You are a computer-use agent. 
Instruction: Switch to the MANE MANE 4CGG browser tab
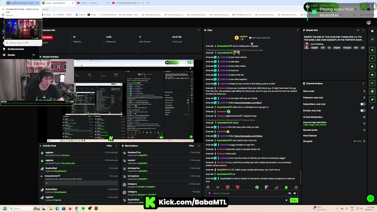click(128, 3)
